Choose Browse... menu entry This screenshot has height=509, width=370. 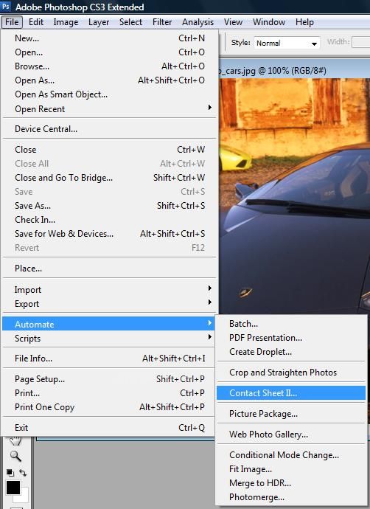pos(110,66)
